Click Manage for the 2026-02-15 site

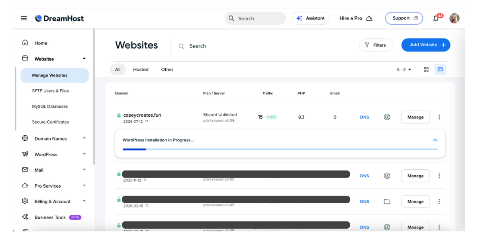coord(415,202)
